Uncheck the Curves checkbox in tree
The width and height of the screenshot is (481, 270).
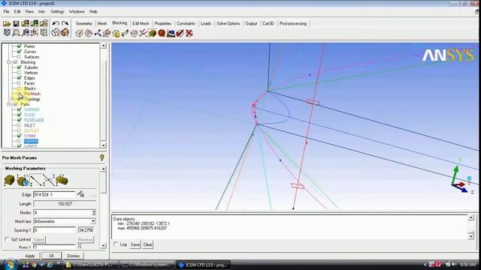pos(20,52)
